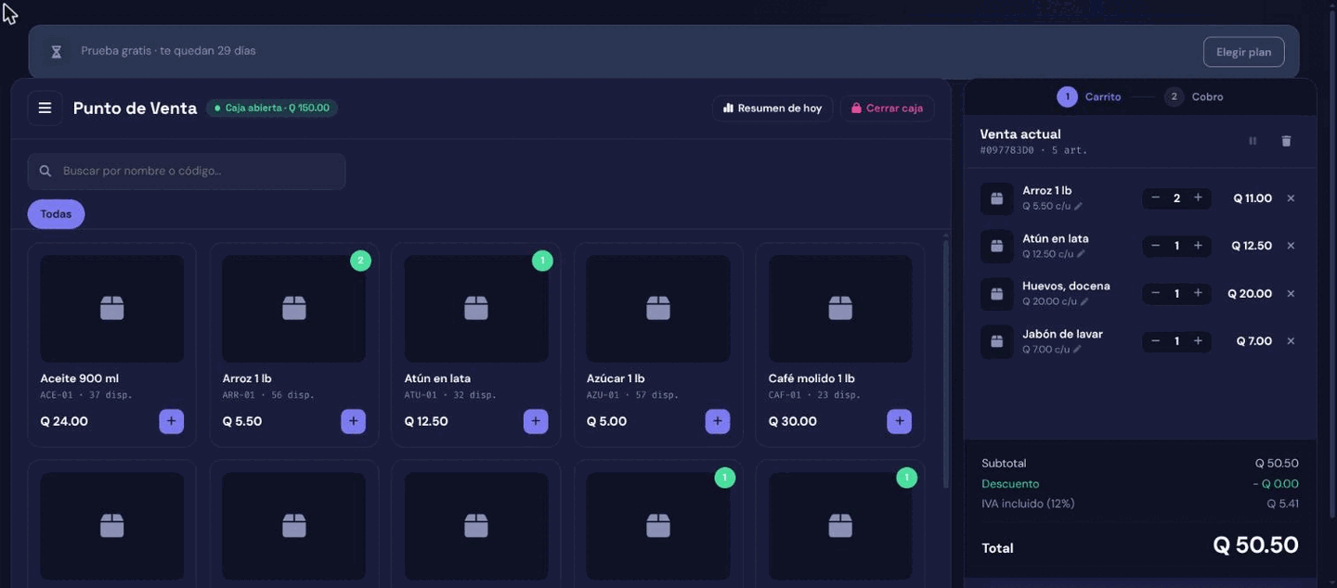Click the Prueba gratis trial message

[168, 51]
